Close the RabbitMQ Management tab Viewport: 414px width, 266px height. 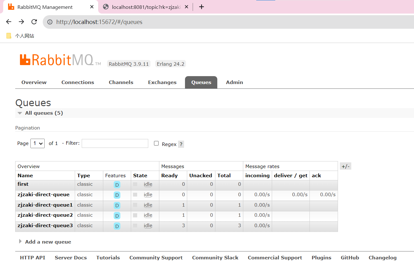pyautogui.click(x=92, y=7)
